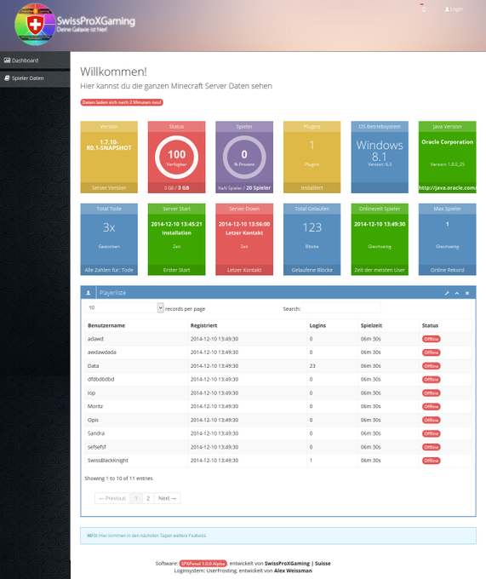Click Offline badge in SwissBlackKnight row
The width and height of the screenshot is (486, 579).
[431, 461]
